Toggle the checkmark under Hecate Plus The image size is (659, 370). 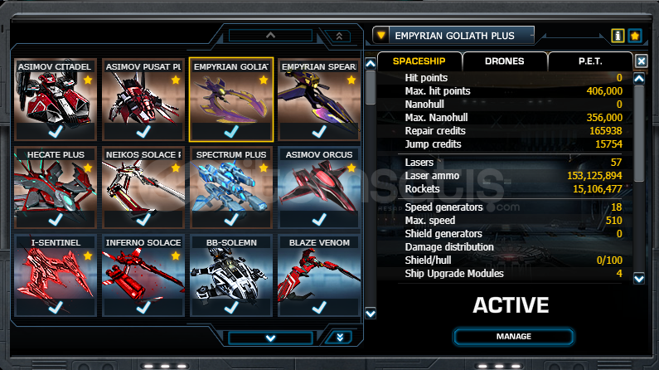[56, 219]
